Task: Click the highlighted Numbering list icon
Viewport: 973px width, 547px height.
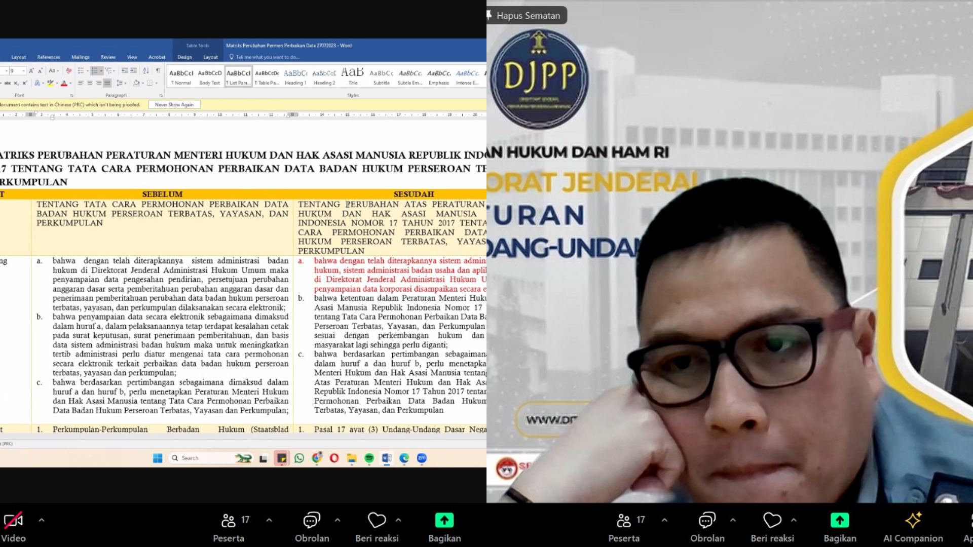Action: pos(94,71)
